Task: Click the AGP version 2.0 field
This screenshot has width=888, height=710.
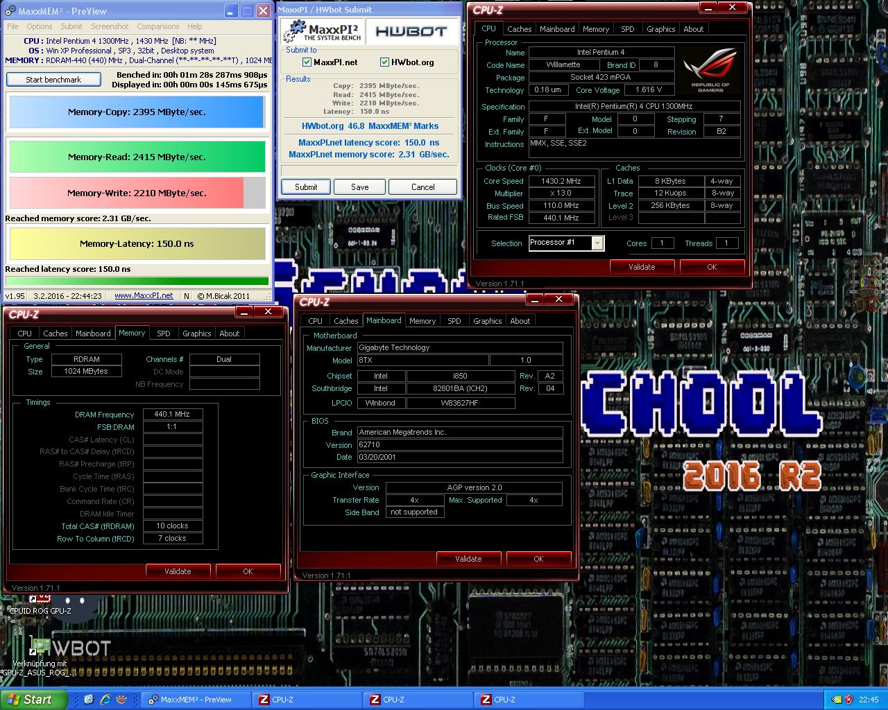Action: click(x=474, y=487)
